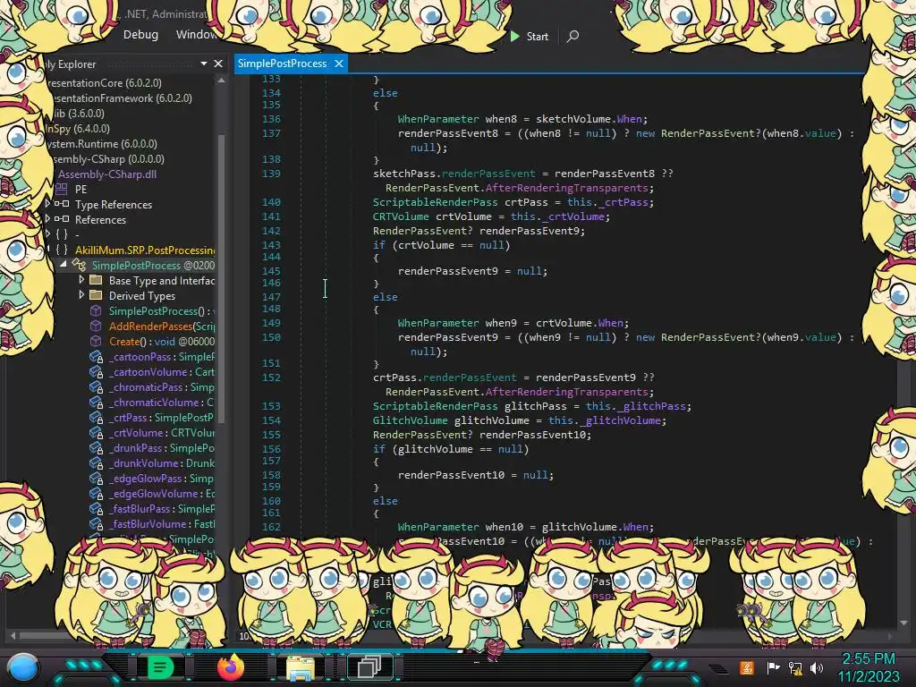916x687 pixels.
Task: Collapse the SimplePostProcess class node
Action: 64,265
